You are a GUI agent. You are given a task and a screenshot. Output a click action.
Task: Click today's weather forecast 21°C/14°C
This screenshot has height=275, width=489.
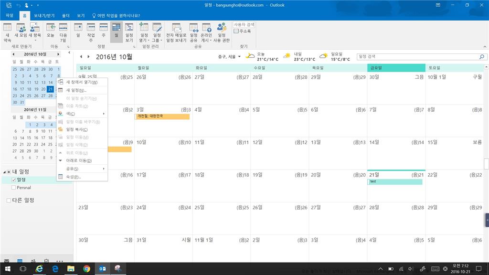(262, 56)
